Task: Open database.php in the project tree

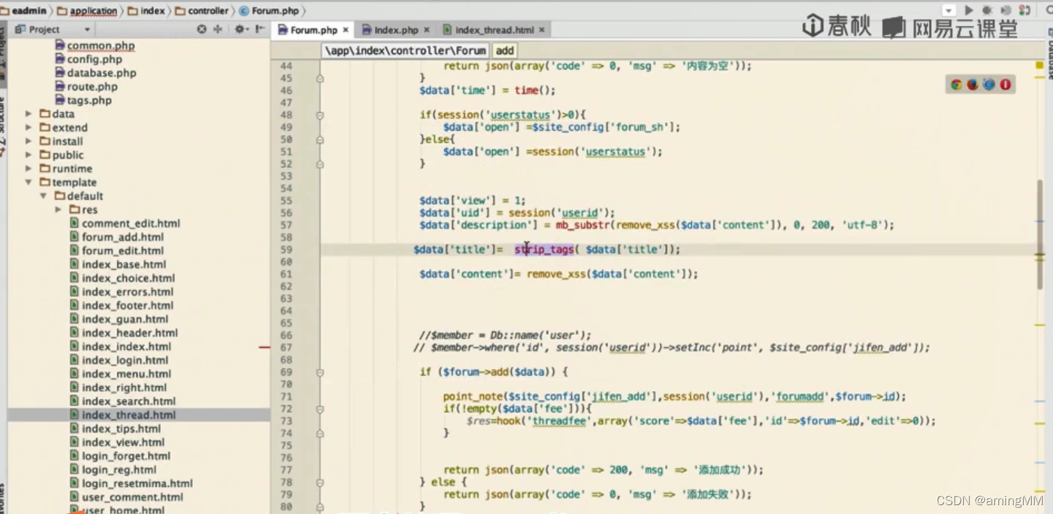Action: point(95,73)
